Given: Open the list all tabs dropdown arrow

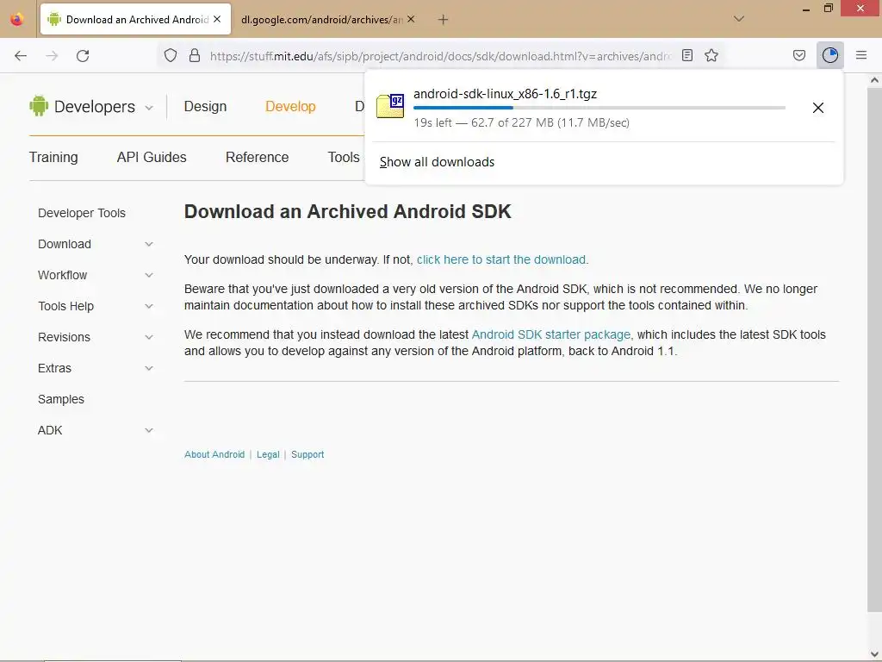Looking at the screenshot, I should pyautogui.click(x=739, y=19).
